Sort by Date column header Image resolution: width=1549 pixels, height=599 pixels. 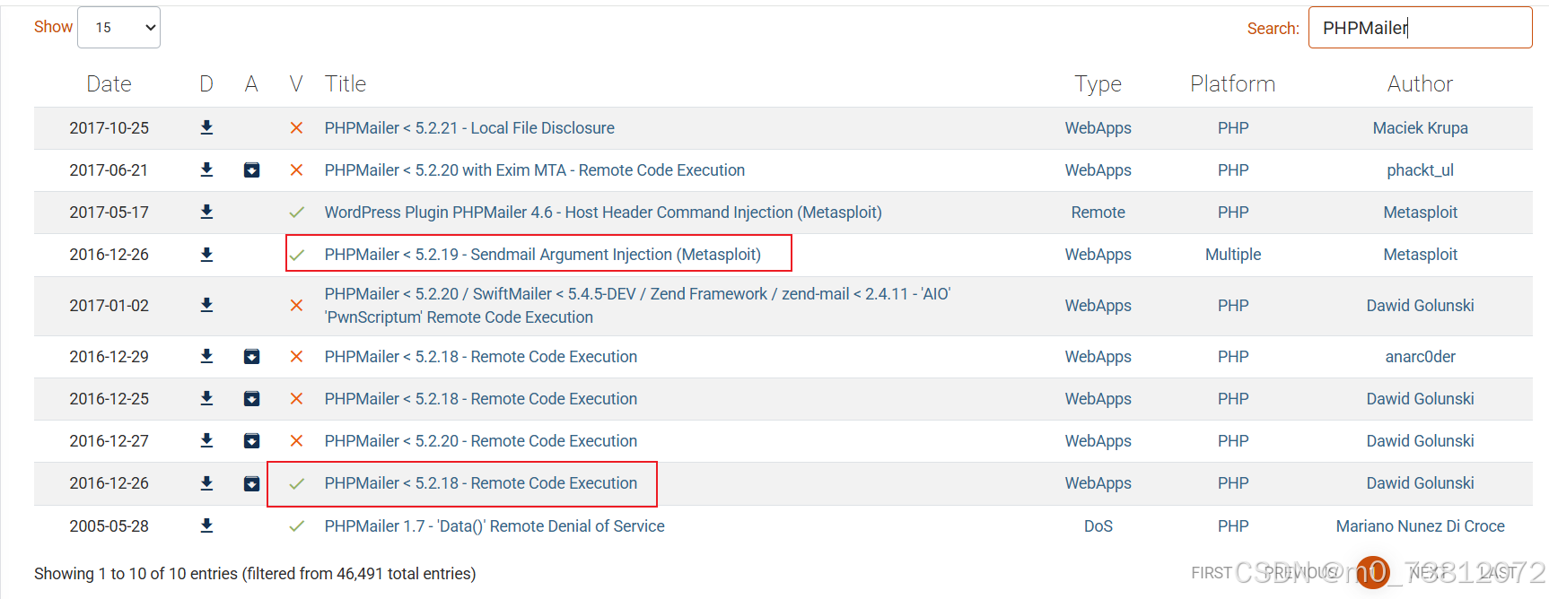pyautogui.click(x=109, y=83)
